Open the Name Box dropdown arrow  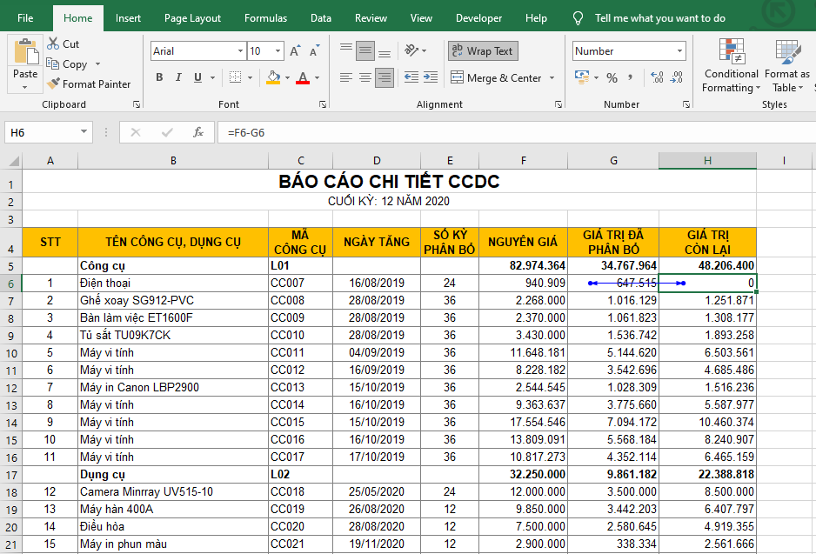pyautogui.click(x=84, y=132)
